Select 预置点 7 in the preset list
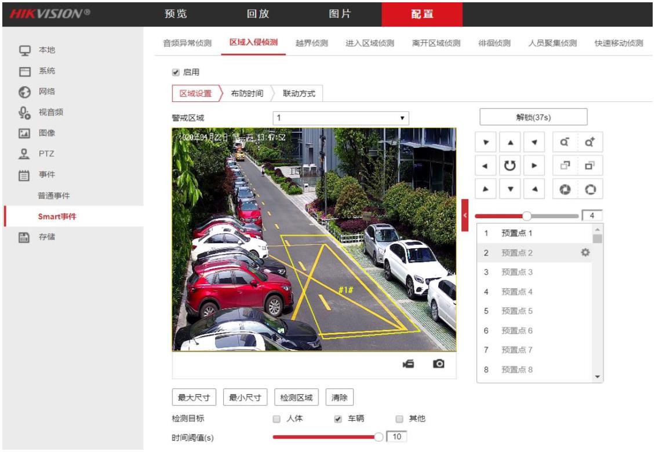655x452 pixels. click(534, 350)
